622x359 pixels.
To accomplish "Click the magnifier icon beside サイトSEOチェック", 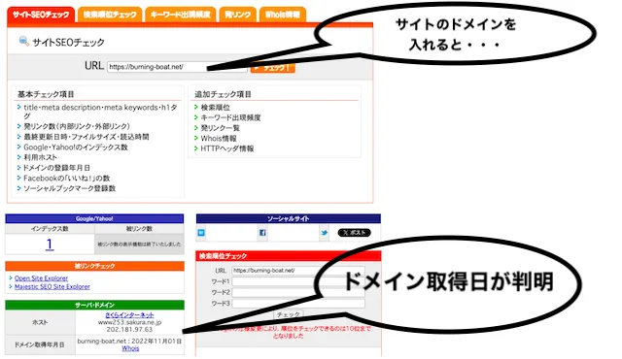I will pyautogui.click(x=23, y=41).
